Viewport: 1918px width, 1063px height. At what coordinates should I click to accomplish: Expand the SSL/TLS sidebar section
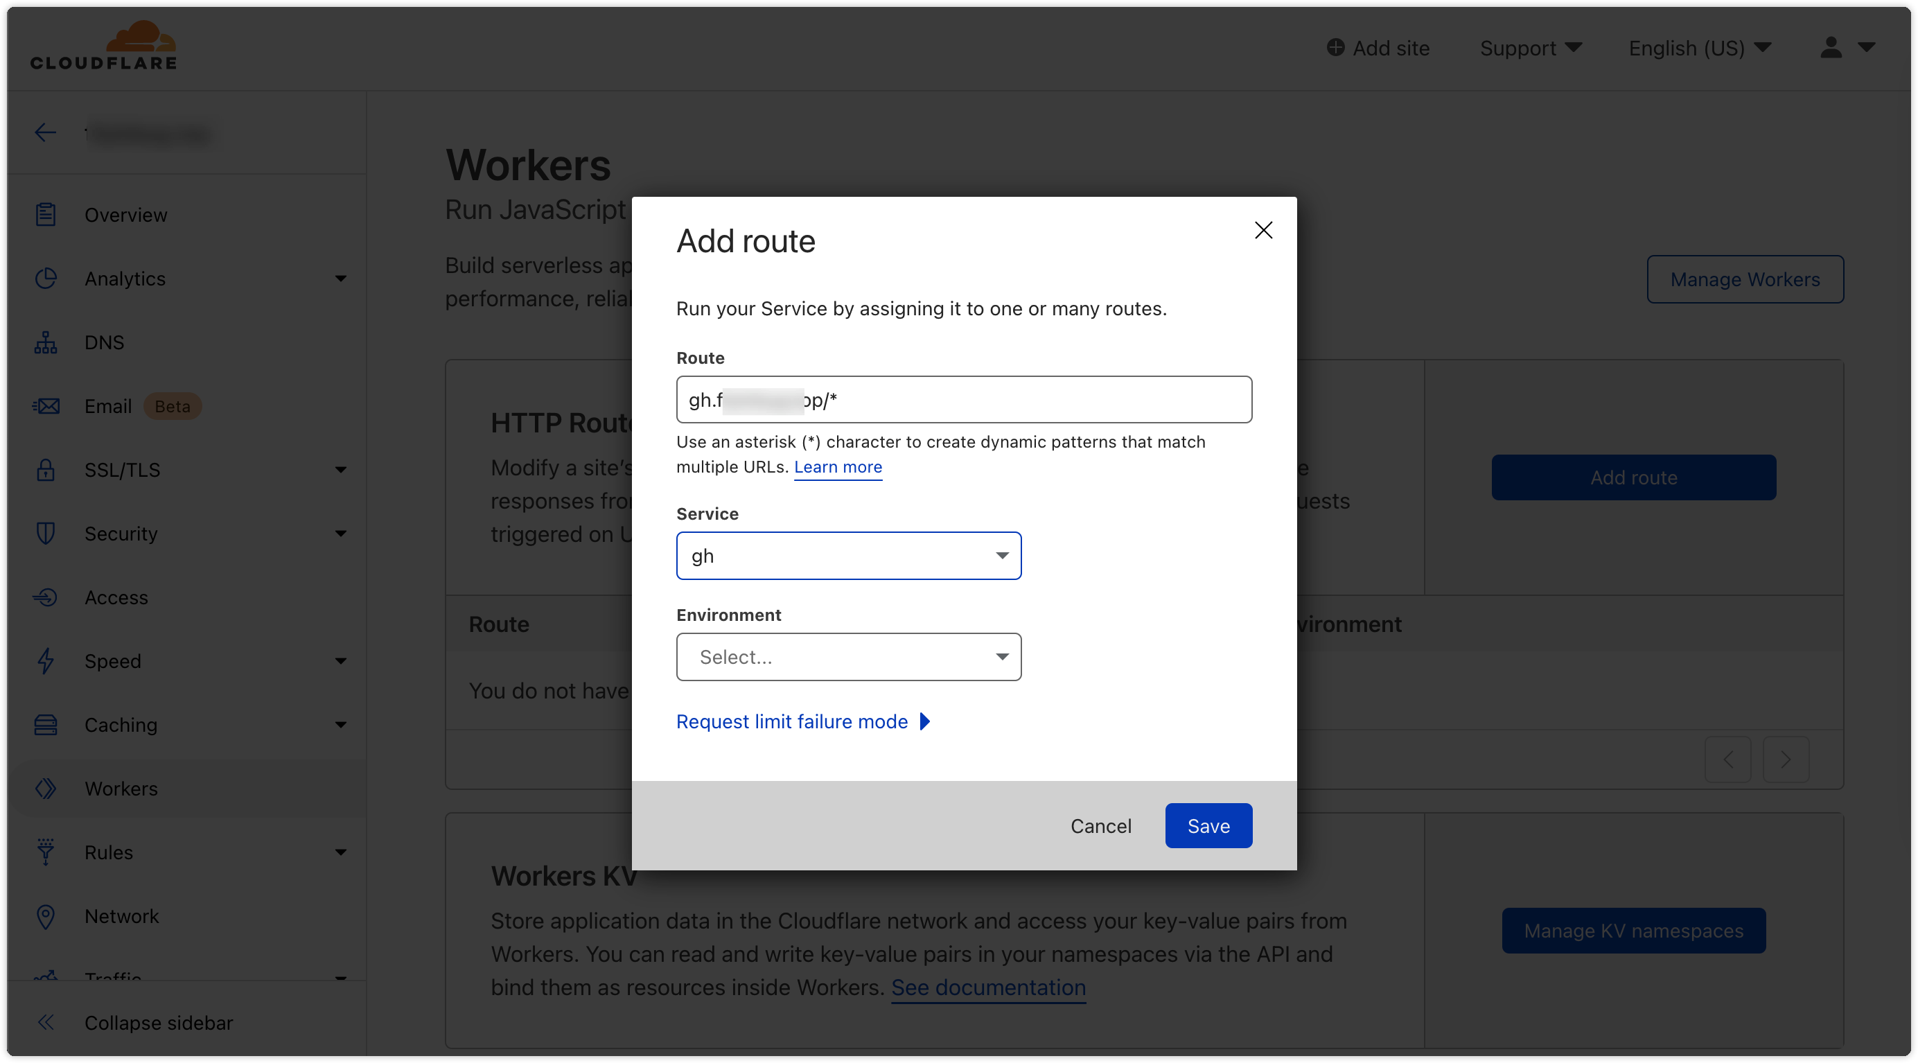click(x=340, y=470)
